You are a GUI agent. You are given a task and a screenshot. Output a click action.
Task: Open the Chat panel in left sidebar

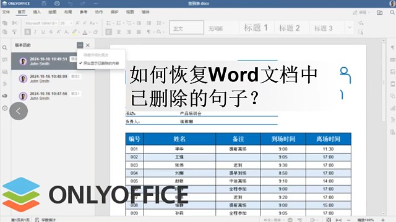[x=5, y=72]
